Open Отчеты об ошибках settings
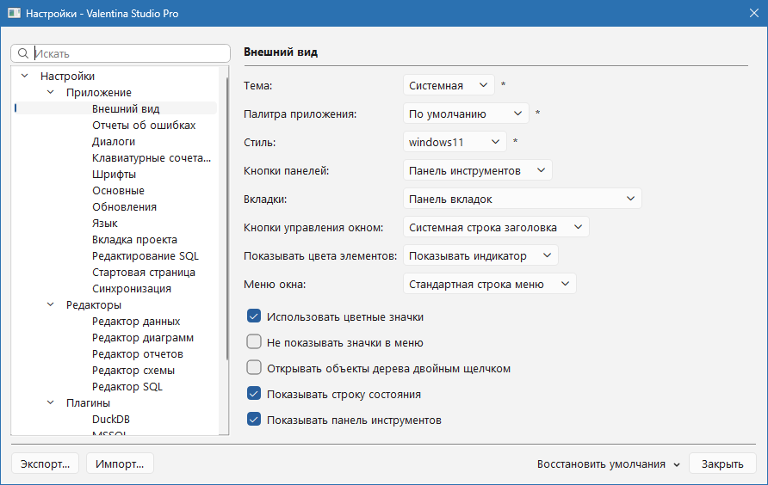Screen dimensions: 768x485 (144, 125)
